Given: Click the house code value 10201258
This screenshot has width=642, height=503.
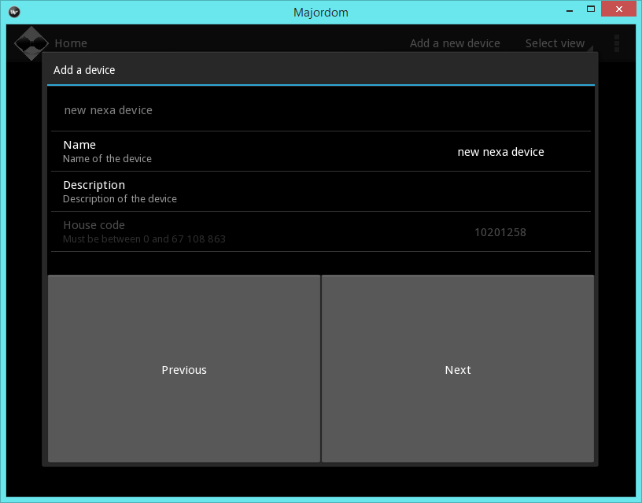Looking at the screenshot, I should tap(500, 232).
